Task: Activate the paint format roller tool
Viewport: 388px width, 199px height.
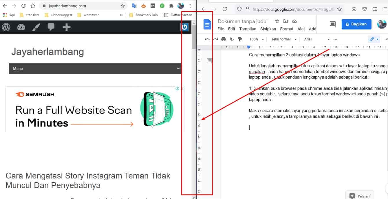Action: 240,39
